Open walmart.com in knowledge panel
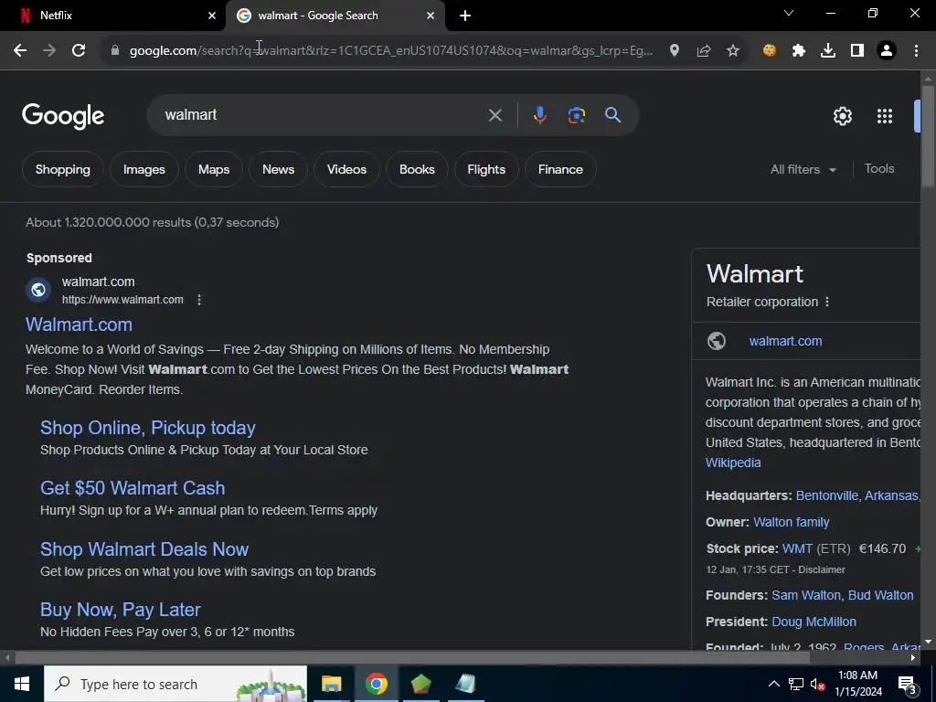This screenshot has height=702, width=936. click(x=785, y=342)
